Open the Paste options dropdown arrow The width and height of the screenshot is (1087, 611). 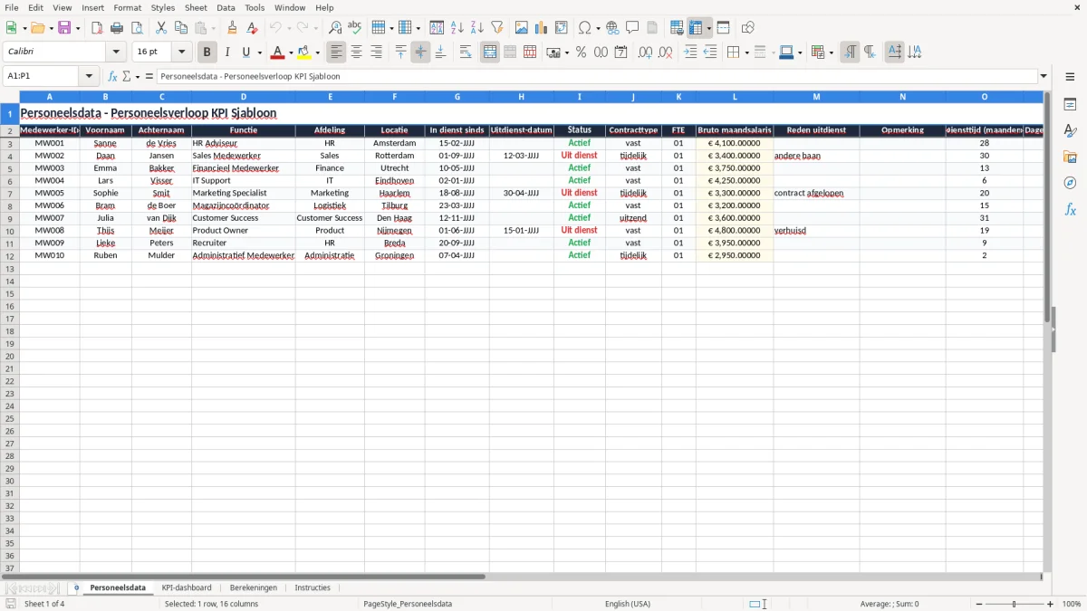pos(214,28)
